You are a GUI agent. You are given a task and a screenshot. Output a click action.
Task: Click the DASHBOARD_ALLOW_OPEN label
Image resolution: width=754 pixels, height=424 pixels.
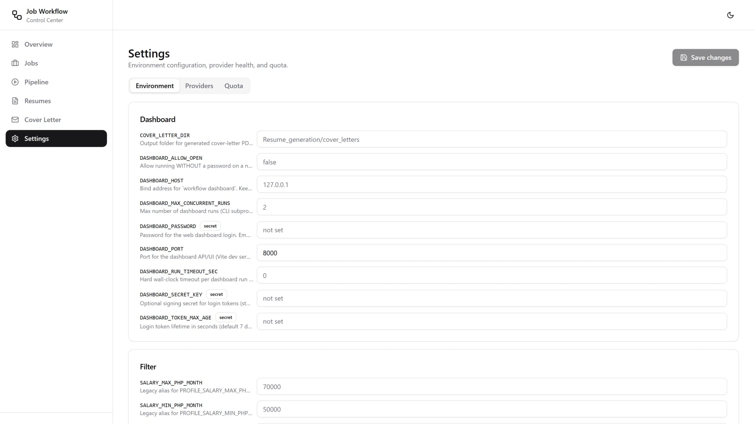click(171, 158)
